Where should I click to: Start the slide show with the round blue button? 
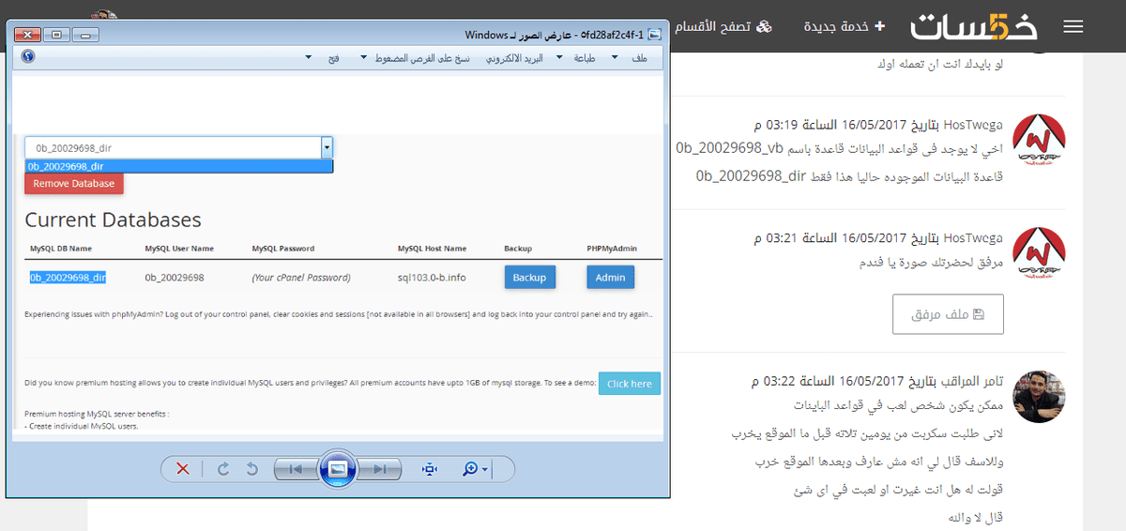338,468
